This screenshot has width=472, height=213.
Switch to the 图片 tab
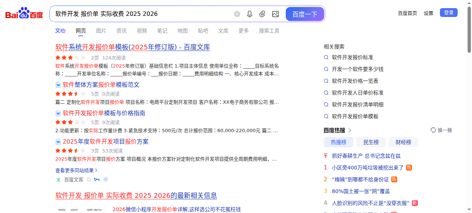(x=101, y=31)
